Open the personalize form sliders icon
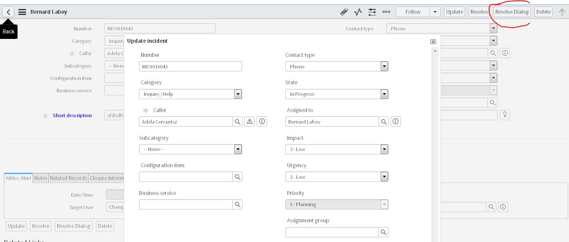 pos(372,12)
